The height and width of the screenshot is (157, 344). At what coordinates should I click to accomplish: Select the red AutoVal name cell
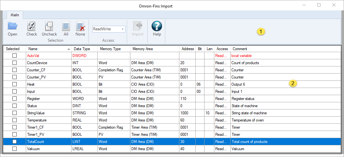click(x=48, y=56)
